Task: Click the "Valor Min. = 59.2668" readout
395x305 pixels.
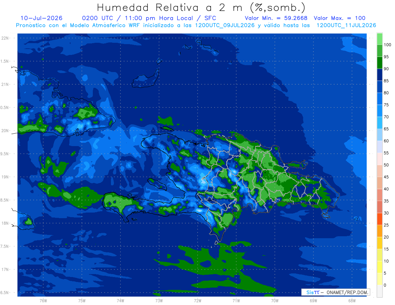Action: (276, 18)
